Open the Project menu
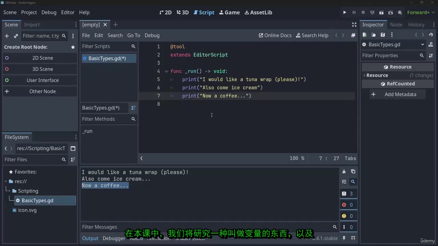This screenshot has height=246, width=438. pyautogui.click(x=29, y=12)
